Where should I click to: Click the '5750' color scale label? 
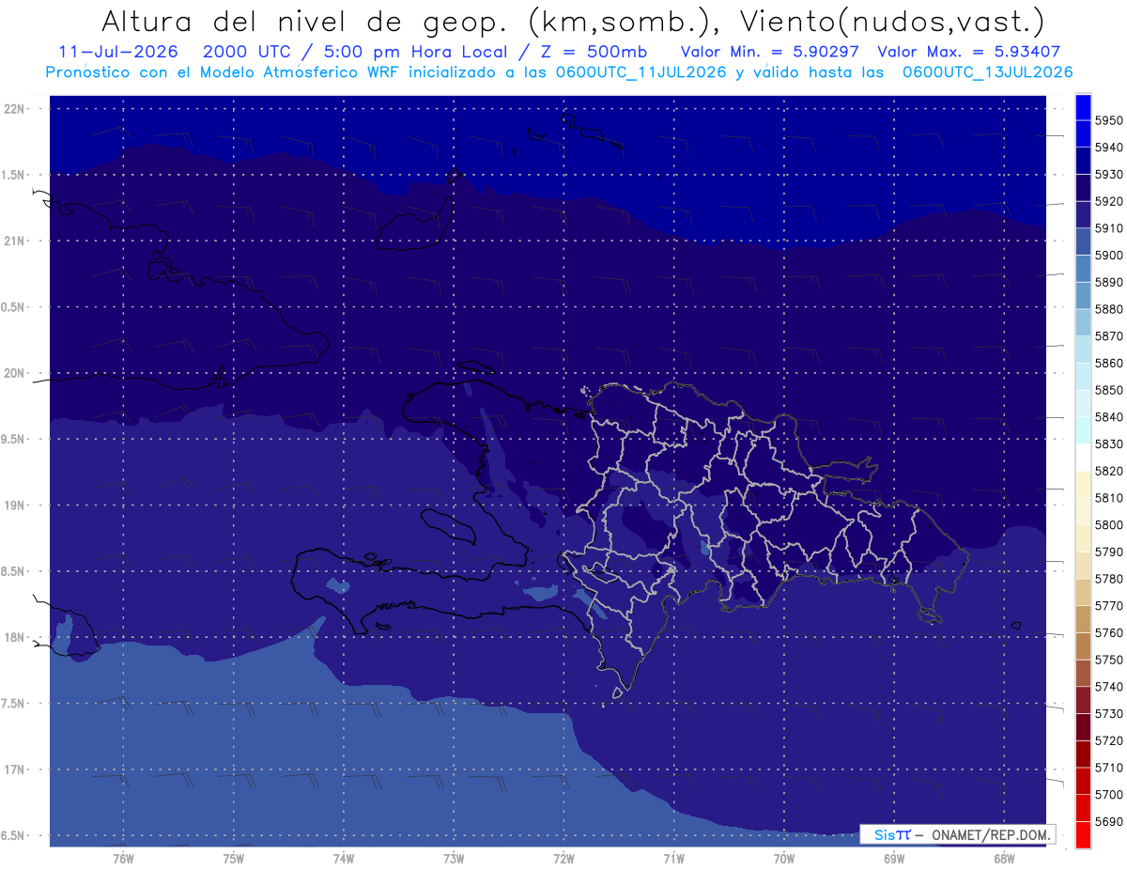[x=1108, y=660]
